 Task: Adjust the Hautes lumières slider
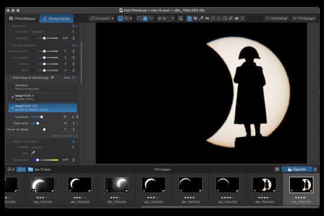44,51
